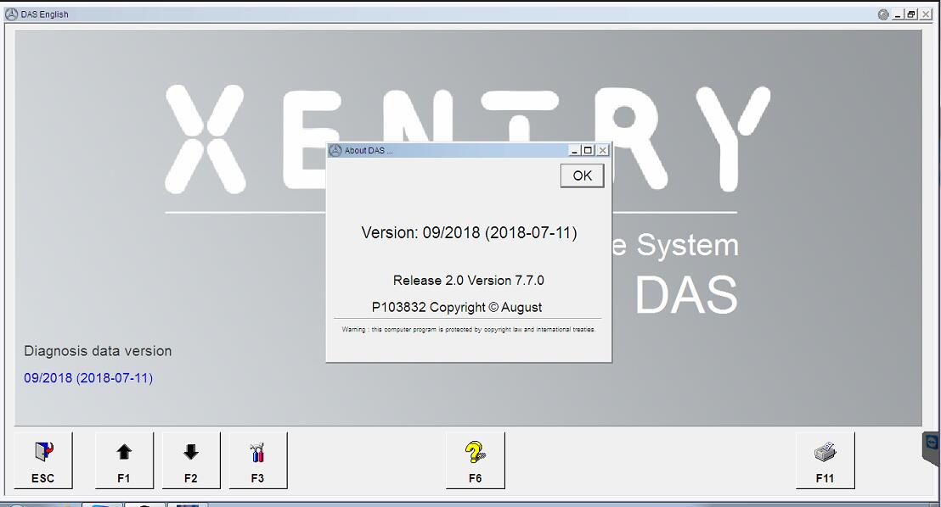Close the DAS English main window
Viewport: 941px width, 507px height.
[x=926, y=14]
